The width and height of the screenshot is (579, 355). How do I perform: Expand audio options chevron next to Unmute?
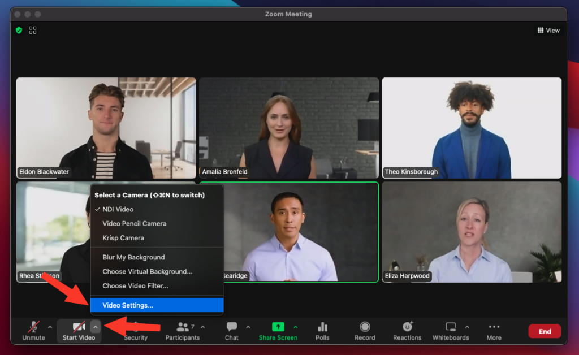(50, 327)
